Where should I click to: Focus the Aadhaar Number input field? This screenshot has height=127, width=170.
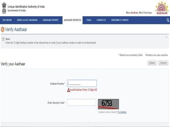[x=82, y=83]
